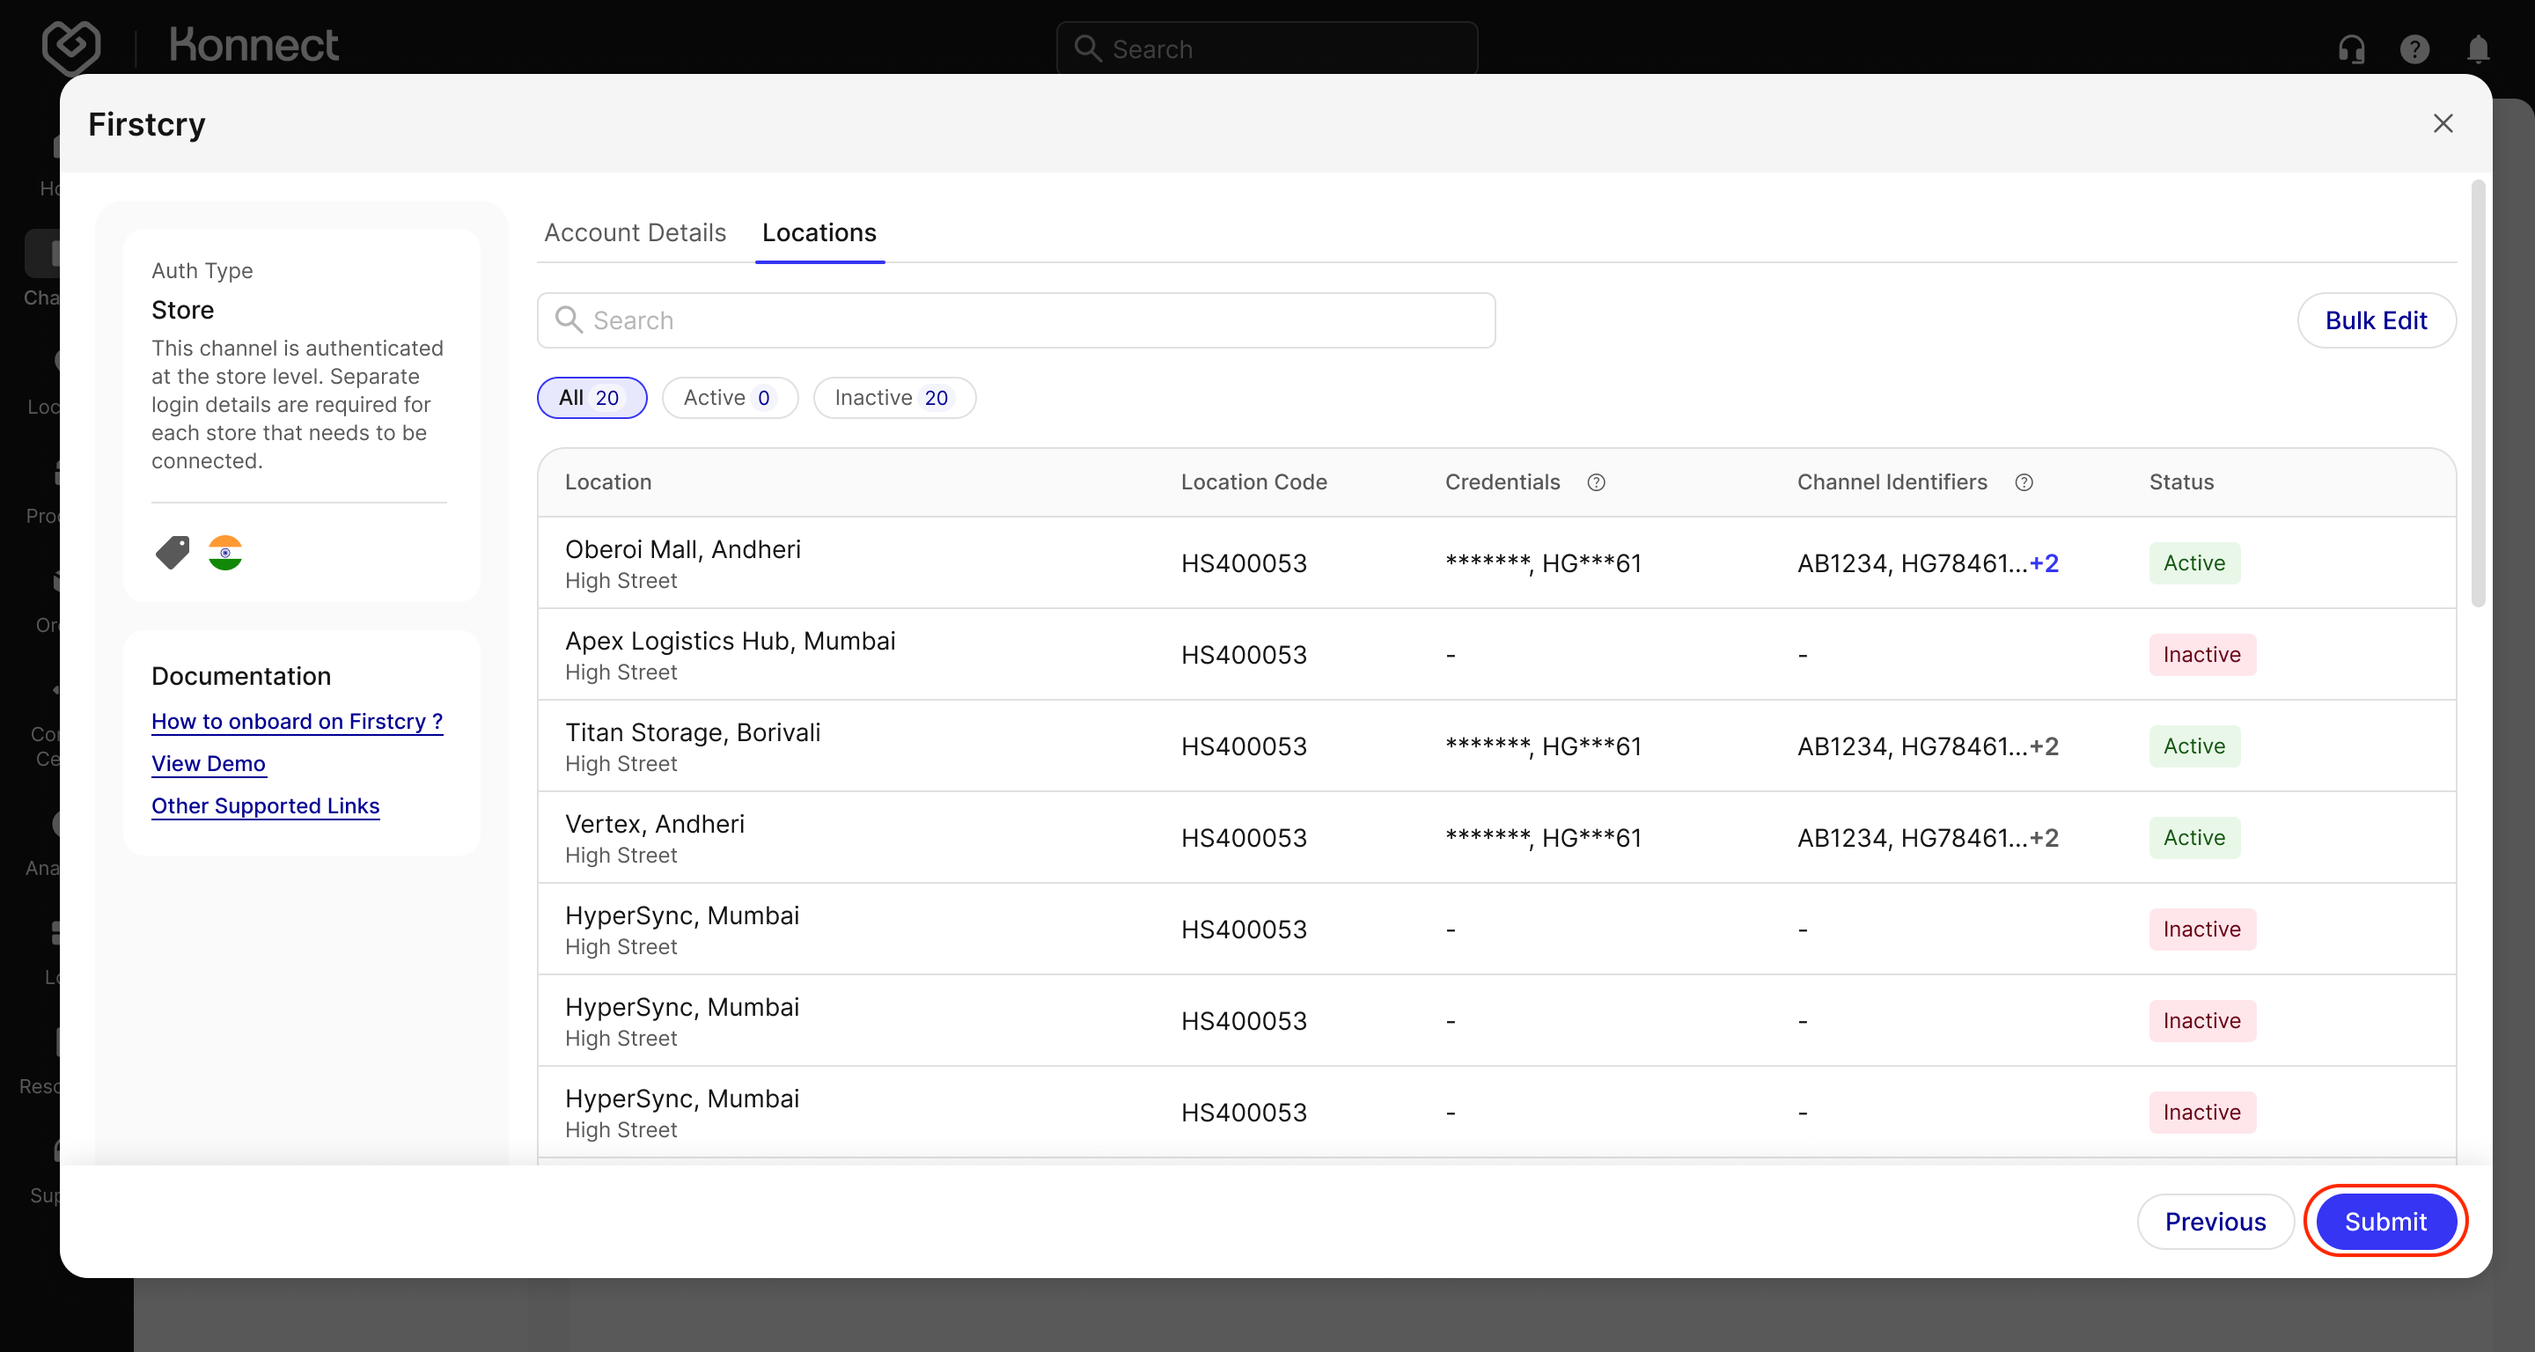Screen dimensions: 2535x1352
Task: Select the Locations tab
Action: click(819, 232)
